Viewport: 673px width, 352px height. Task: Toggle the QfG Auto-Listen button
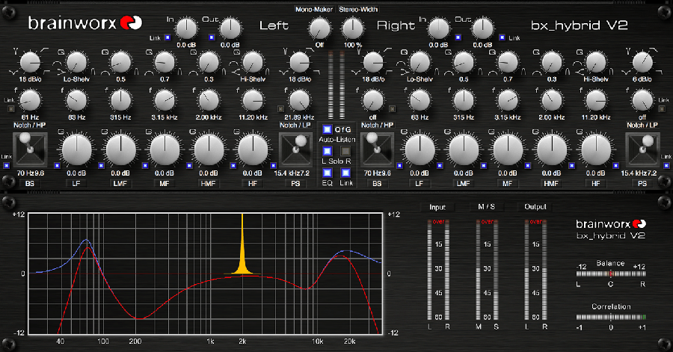point(326,129)
